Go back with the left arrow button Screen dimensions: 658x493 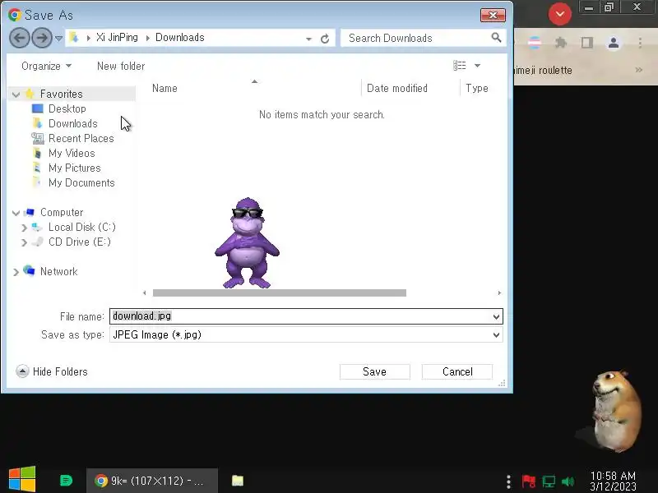tap(19, 38)
